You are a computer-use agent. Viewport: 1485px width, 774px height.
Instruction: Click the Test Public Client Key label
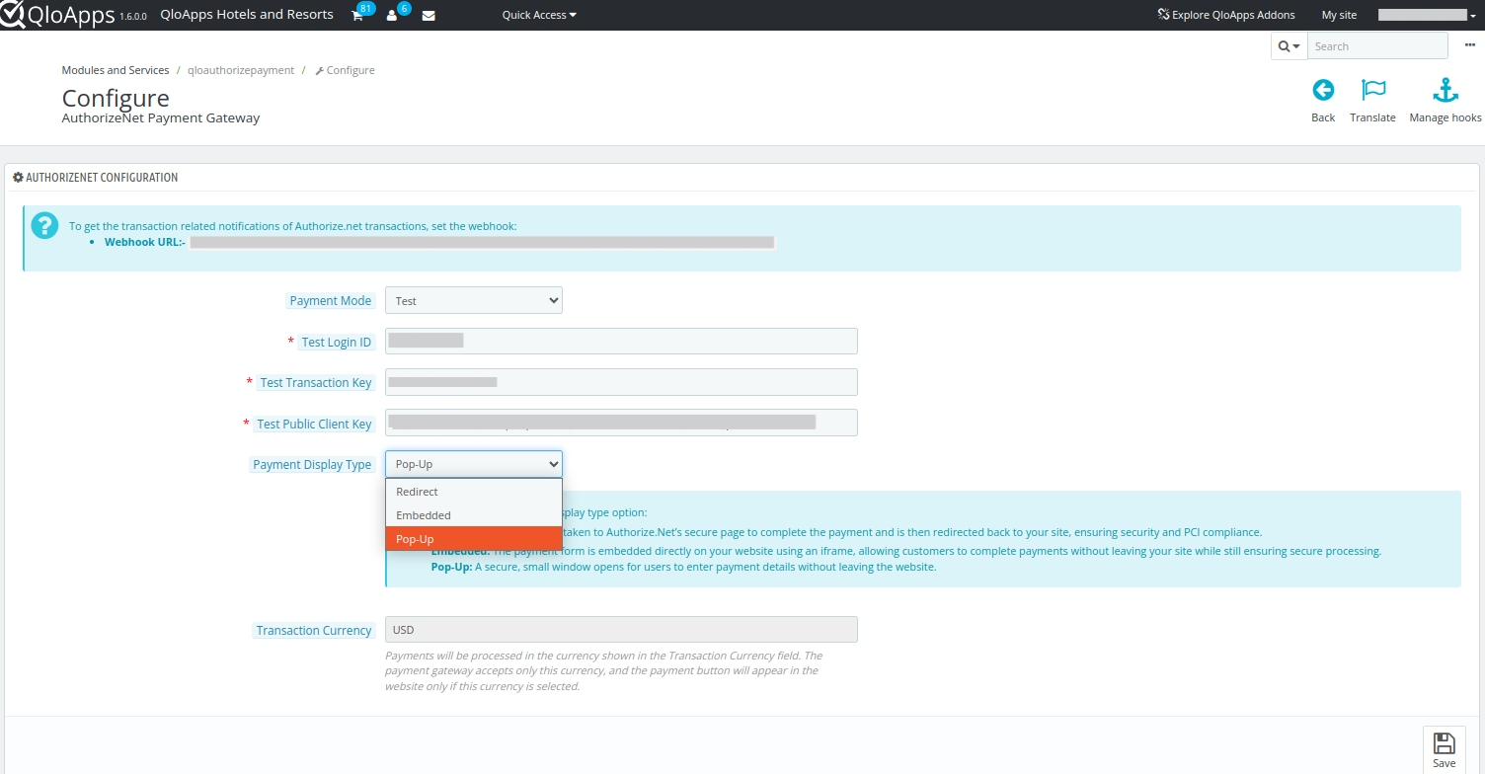[314, 425]
